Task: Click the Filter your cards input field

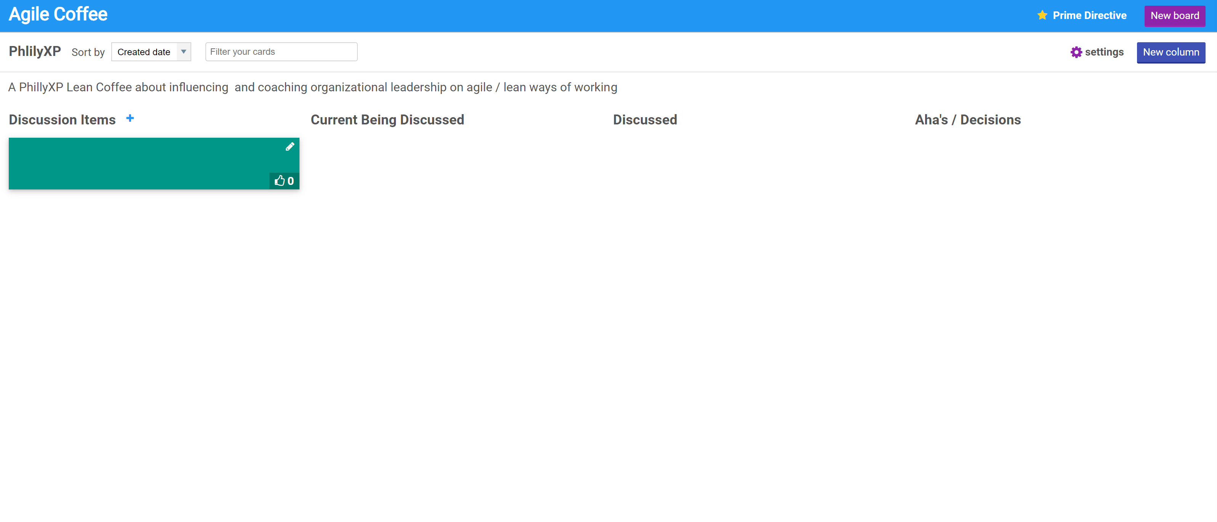Action: pos(282,52)
